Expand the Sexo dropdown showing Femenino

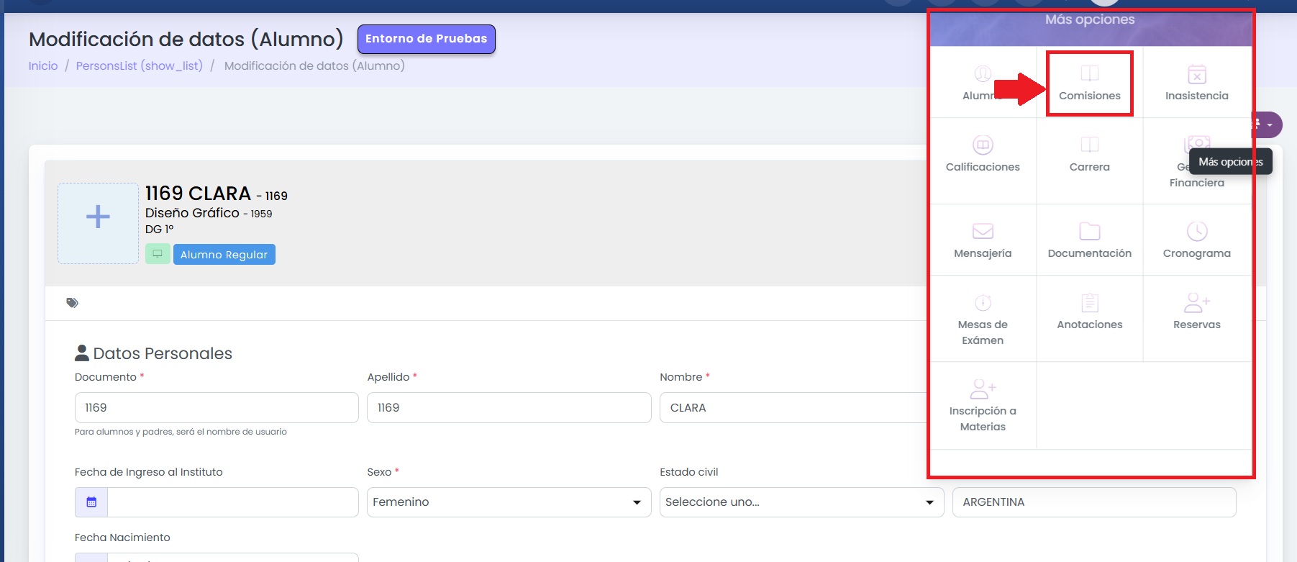(509, 502)
